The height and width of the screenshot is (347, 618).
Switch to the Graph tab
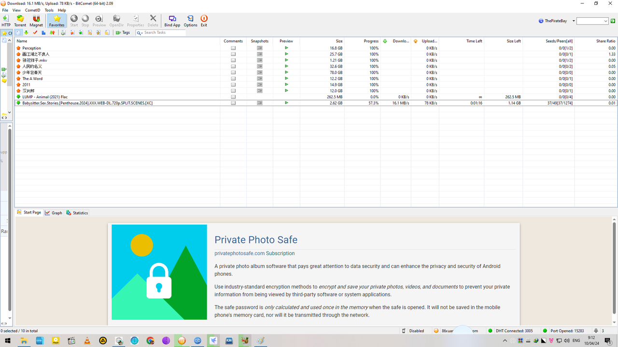(54, 213)
